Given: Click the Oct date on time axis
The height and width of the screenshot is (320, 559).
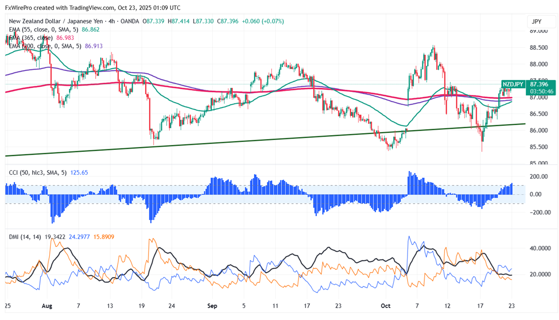Looking at the screenshot, I should click(385, 306).
